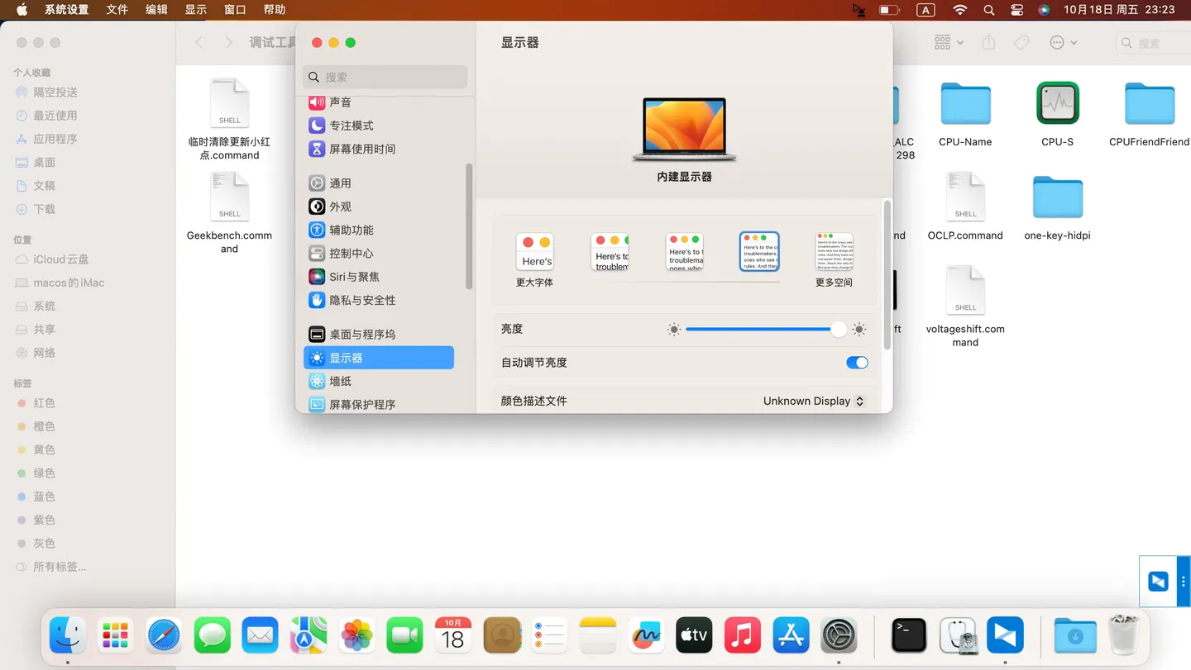The height and width of the screenshot is (670, 1191).
Task: Open the 颜色描述文件 dropdown showing Unknown Display
Action: (x=813, y=401)
